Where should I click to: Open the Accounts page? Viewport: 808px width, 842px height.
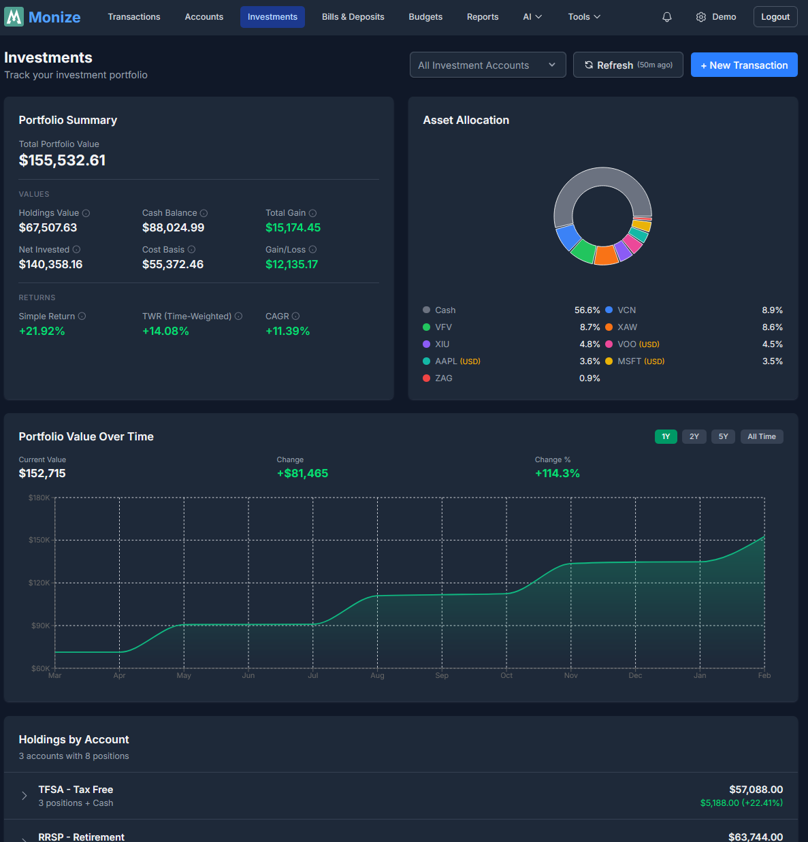click(204, 17)
